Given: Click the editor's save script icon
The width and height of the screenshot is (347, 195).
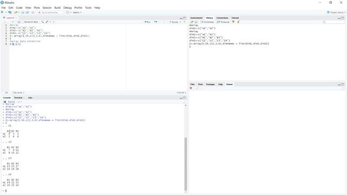Looking at the screenshot, I should tap(19, 22).
